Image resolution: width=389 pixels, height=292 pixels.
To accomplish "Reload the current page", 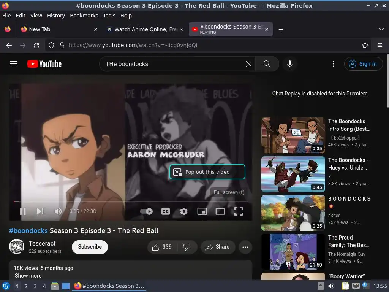I will pyautogui.click(x=36, y=46).
